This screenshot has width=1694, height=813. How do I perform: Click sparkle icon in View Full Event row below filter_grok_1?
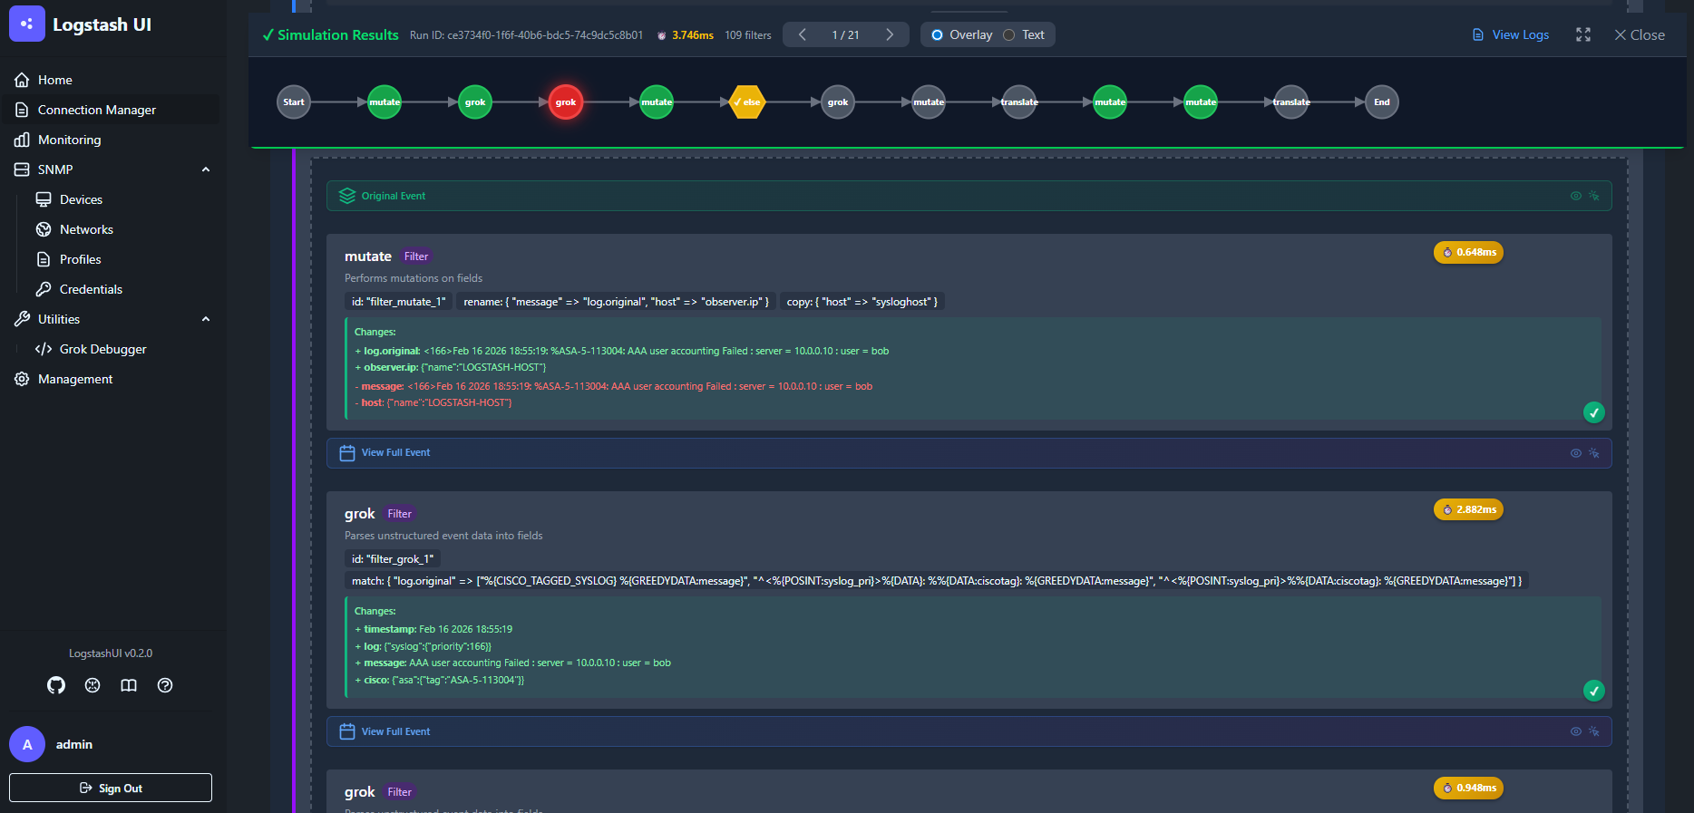coord(1594,731)
